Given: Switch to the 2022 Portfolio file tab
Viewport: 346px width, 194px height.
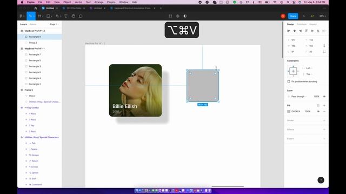Looking at the screenshot, I should (74, 8).
